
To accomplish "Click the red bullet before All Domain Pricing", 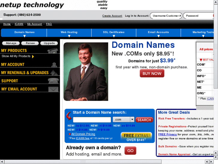I will [x=70, y=134].
